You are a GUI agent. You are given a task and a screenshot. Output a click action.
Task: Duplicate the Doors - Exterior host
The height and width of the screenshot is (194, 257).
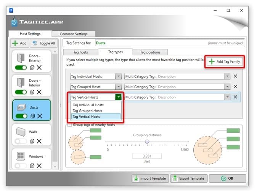point(32,68)
